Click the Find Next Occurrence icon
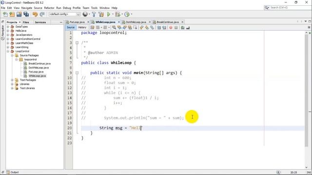312x175 pixels. click(x=125, y=28)
